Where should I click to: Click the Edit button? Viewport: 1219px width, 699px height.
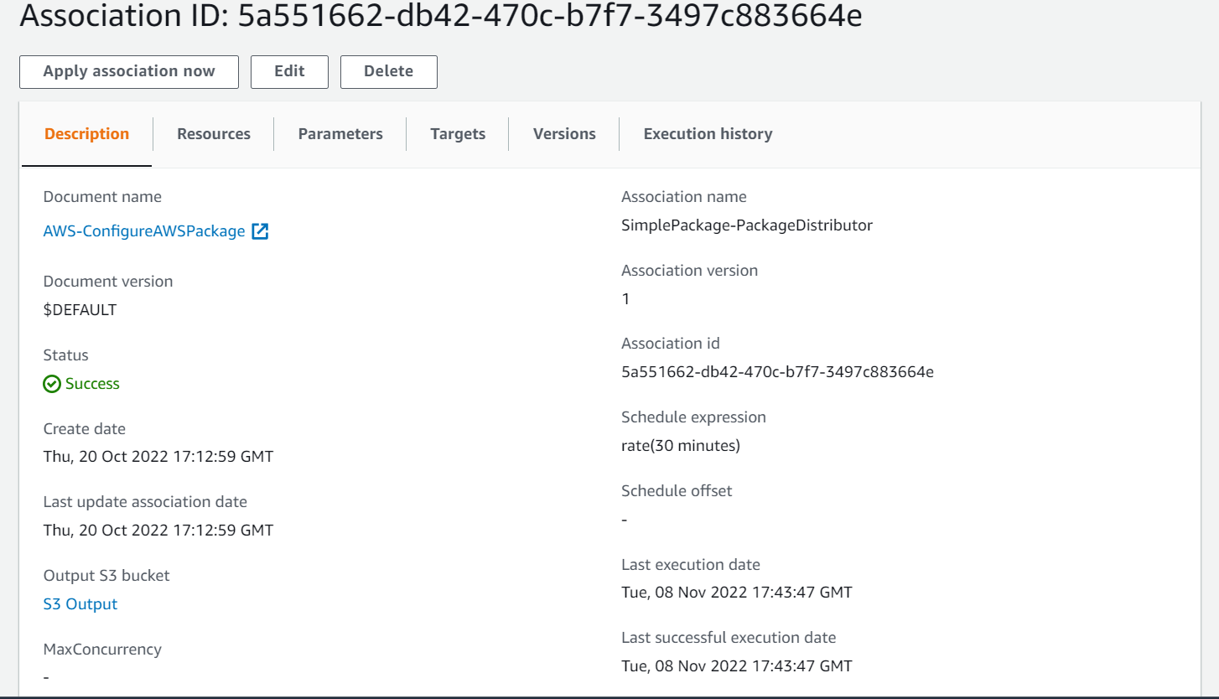tap(289, 71)
